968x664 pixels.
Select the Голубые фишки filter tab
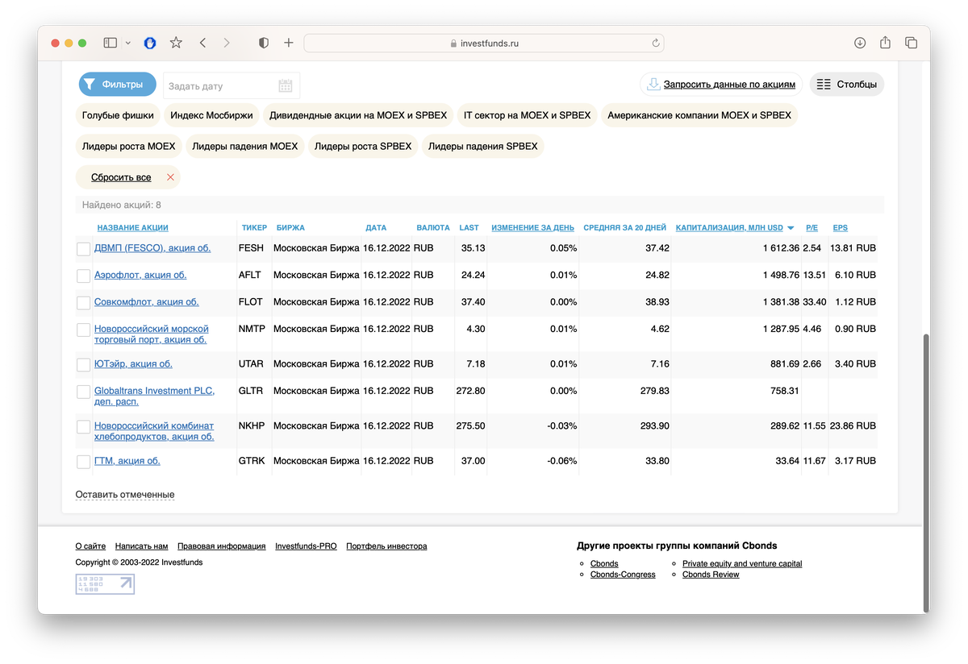click(x=116, y=115)
